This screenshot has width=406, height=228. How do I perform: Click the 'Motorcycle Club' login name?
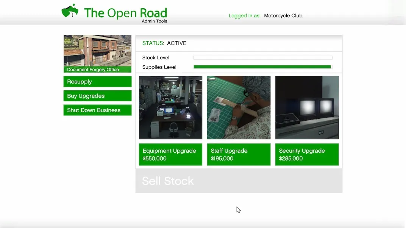tap(283, 16)
